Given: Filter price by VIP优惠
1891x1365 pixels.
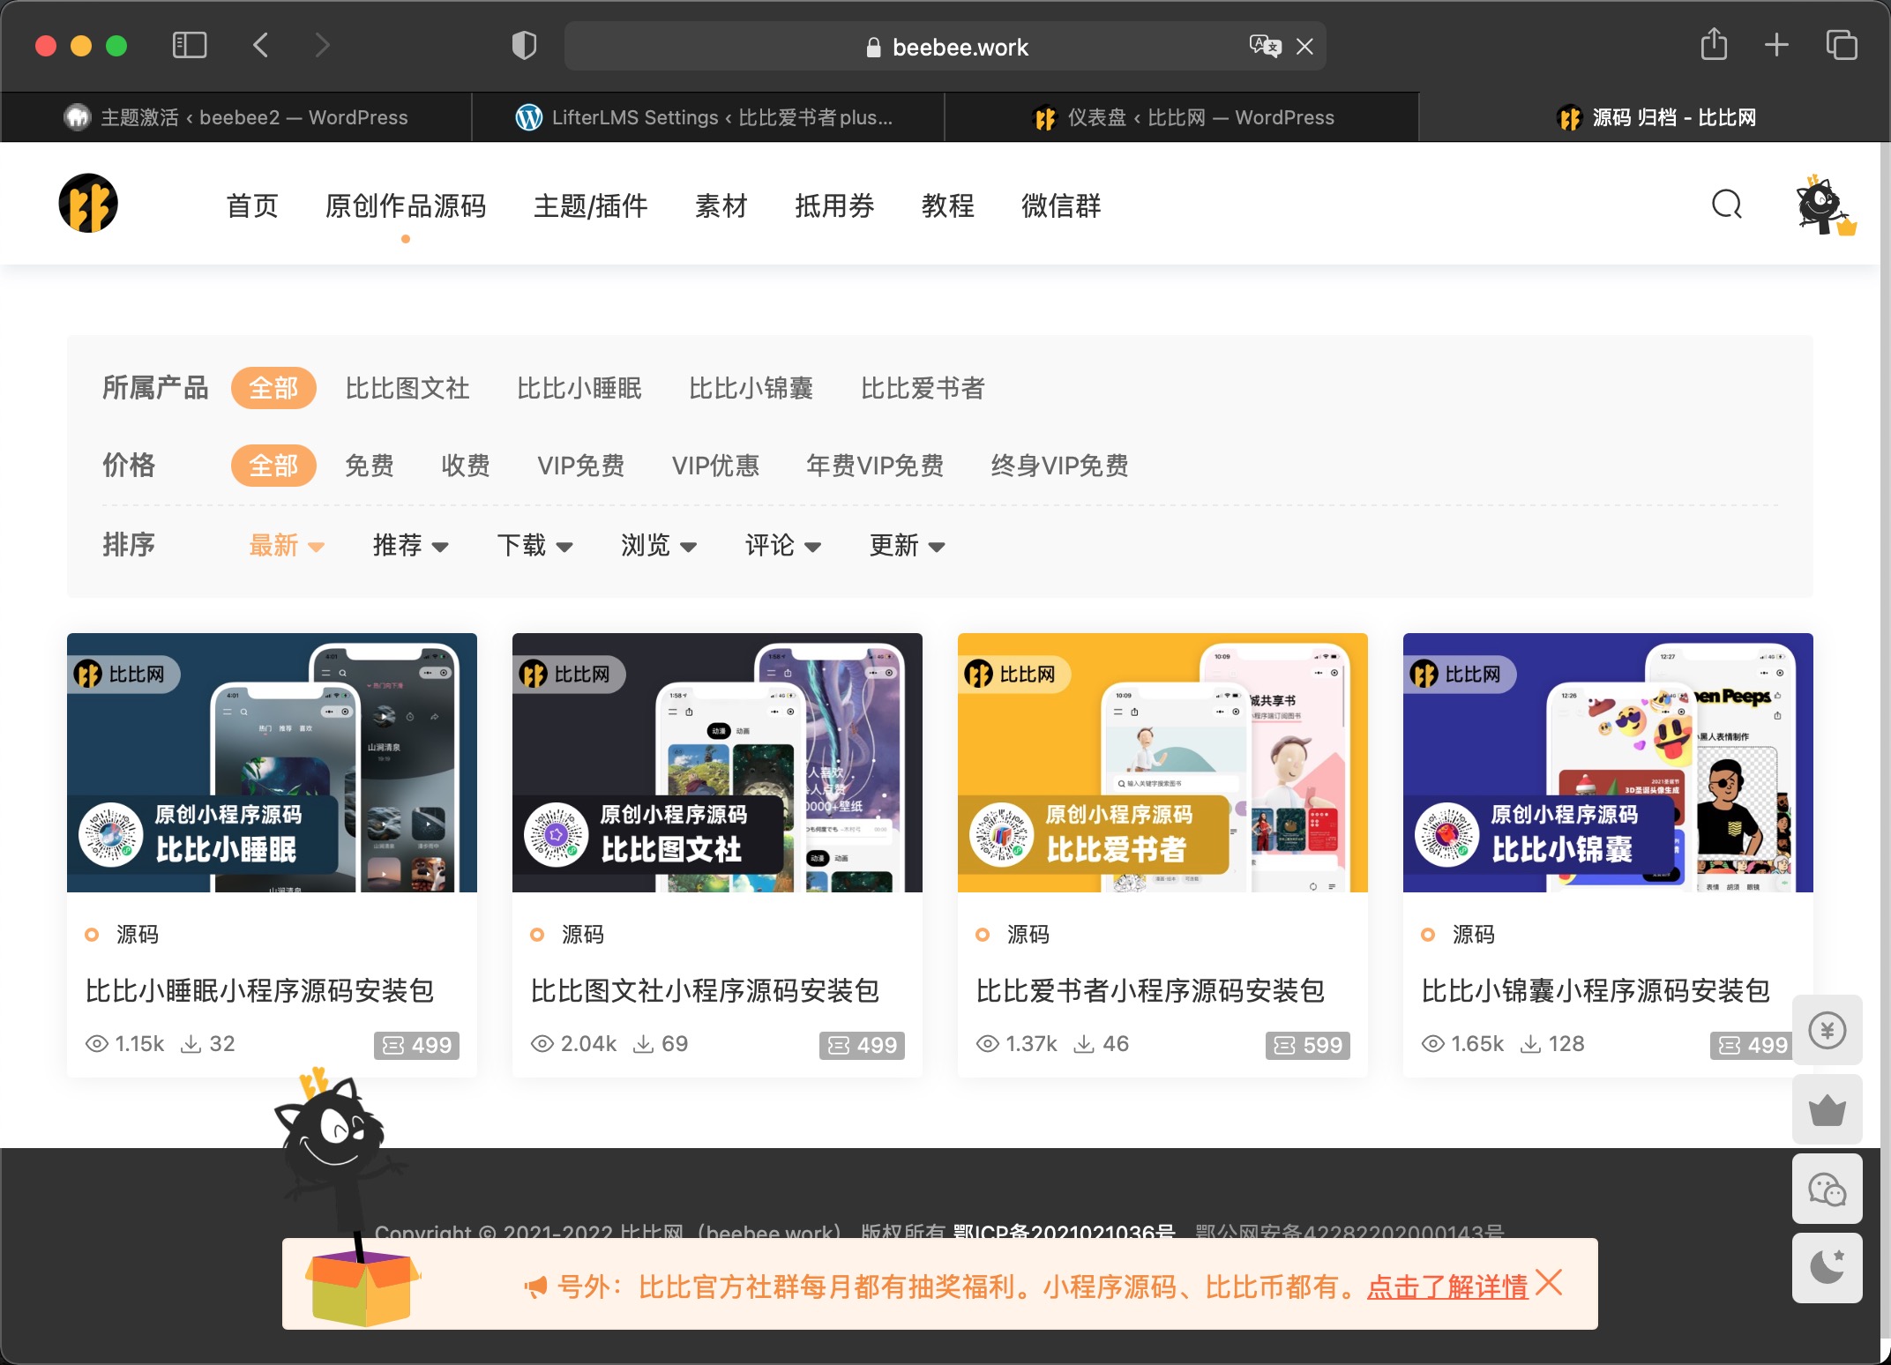Looking at the screenshot, I should click(715, 466).
